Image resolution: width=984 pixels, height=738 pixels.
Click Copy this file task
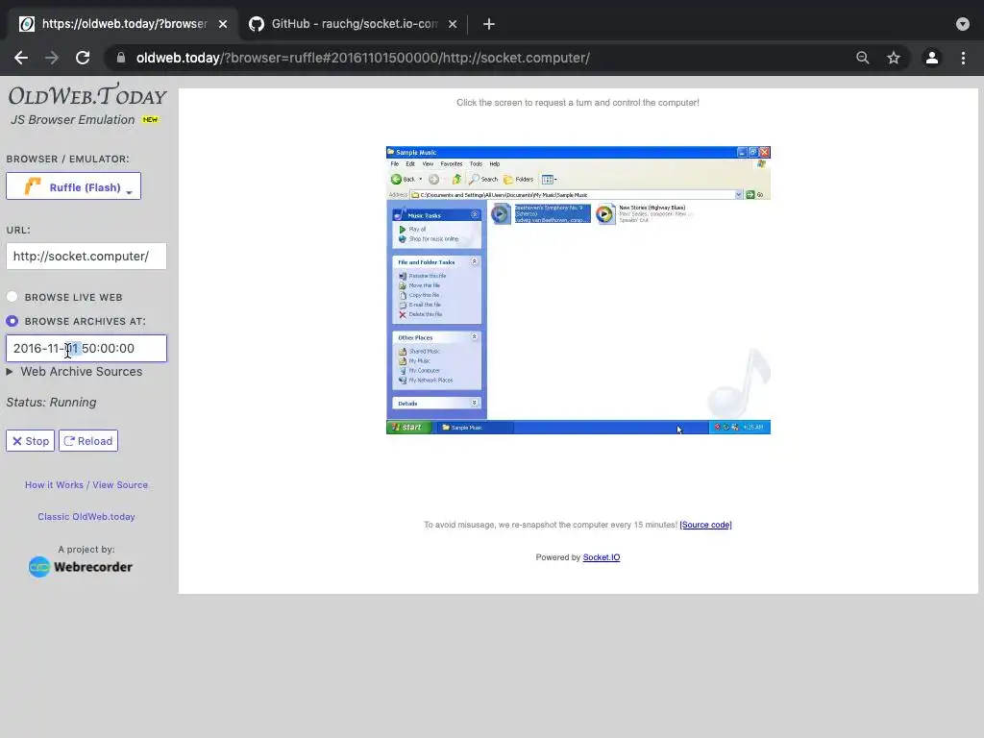419,295
